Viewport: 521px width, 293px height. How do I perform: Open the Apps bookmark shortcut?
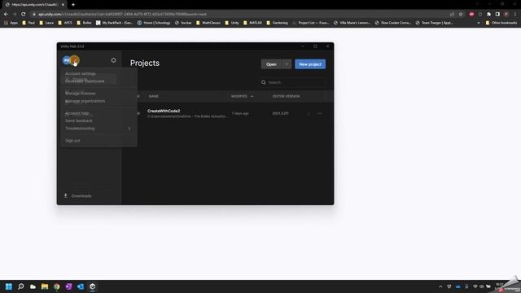(11, 23)
